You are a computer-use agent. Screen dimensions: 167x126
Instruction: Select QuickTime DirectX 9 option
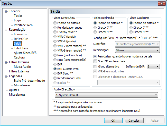[131, 32]
